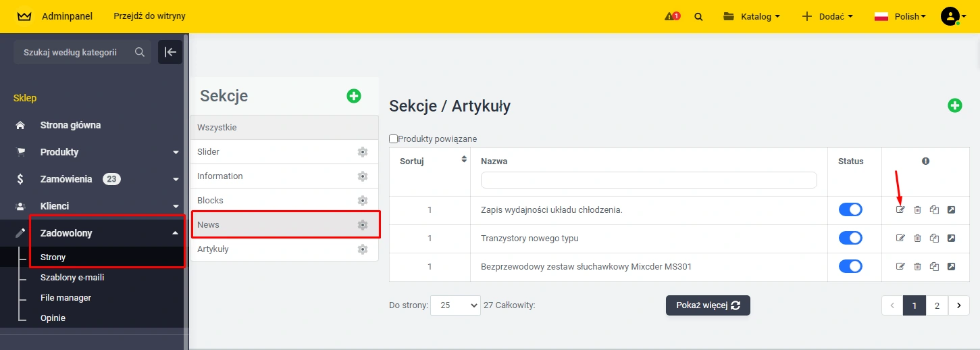Expand the Zamówienia sidebar menu
This screenshot has width=980, height=350.
click(x=176, y=179)
